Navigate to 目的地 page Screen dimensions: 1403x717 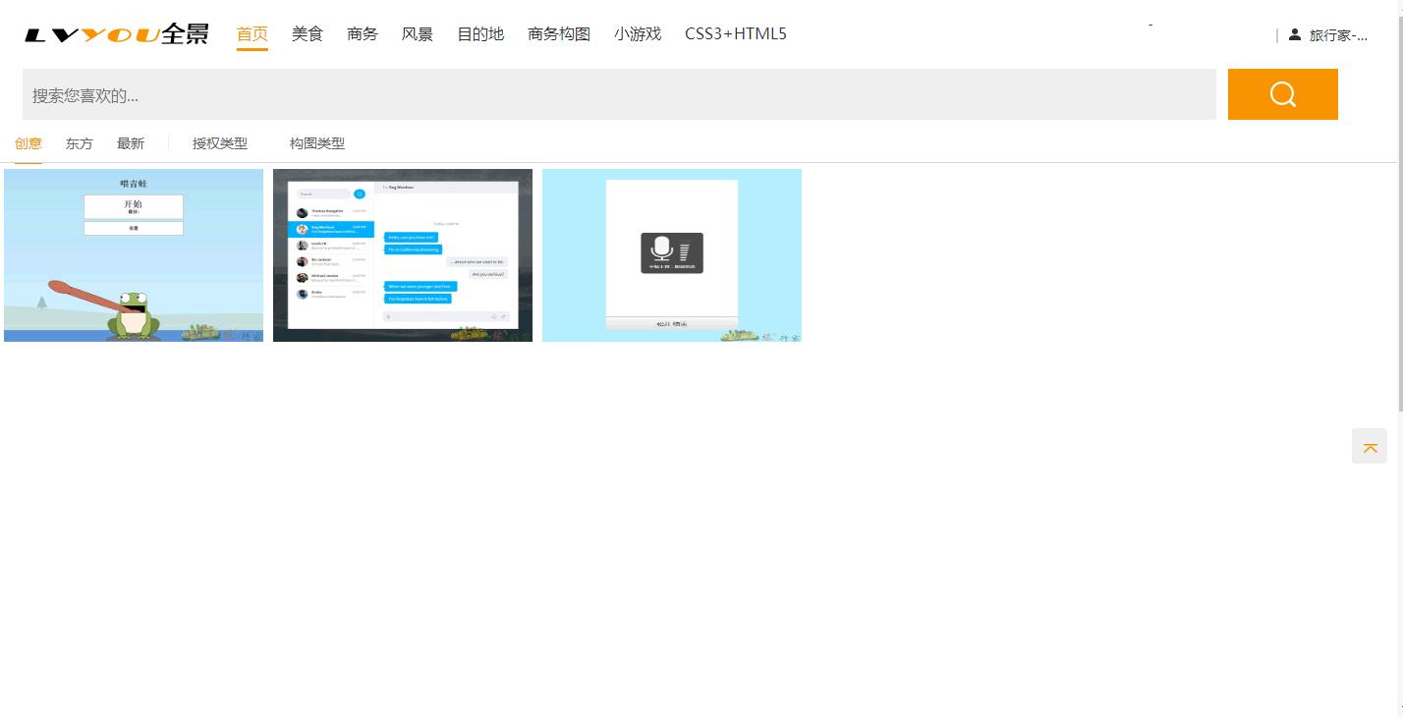click(x=480, y=33)
